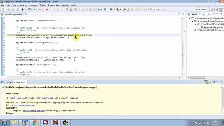Viewport: 224px width, 126px height.
Task: Open the Navigate menu
Action: 34,5
